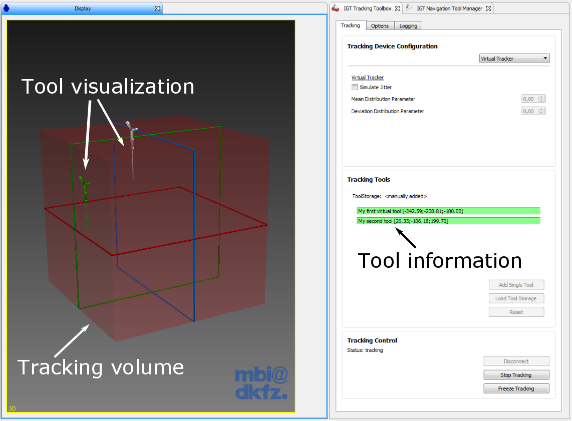Viewport: 572px width, 421px height.
Task: Click the green tool in 3D view
Action: (85, 189)
